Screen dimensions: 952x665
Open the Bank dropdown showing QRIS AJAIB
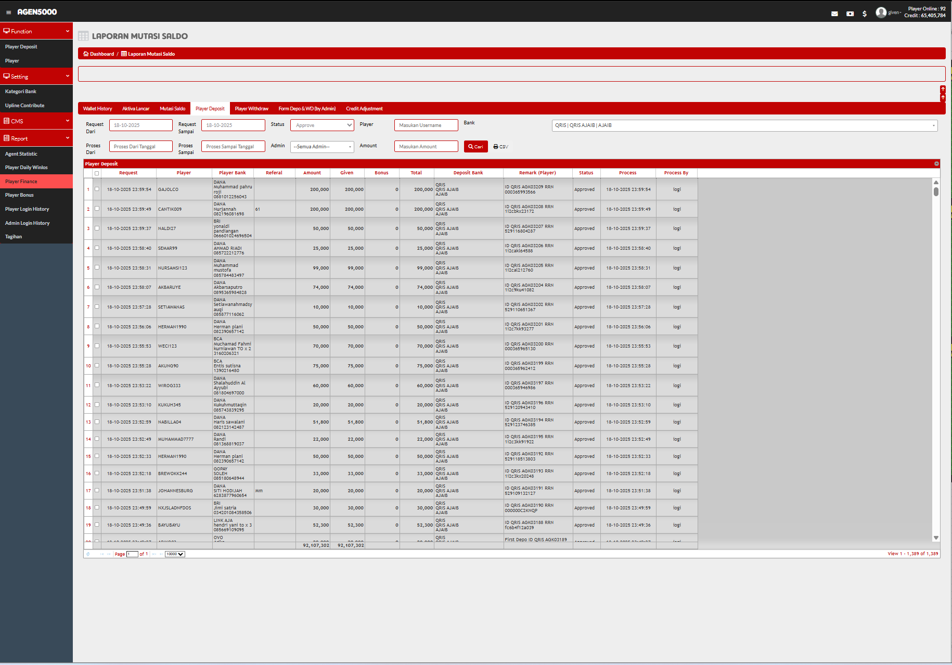point(744,125)
